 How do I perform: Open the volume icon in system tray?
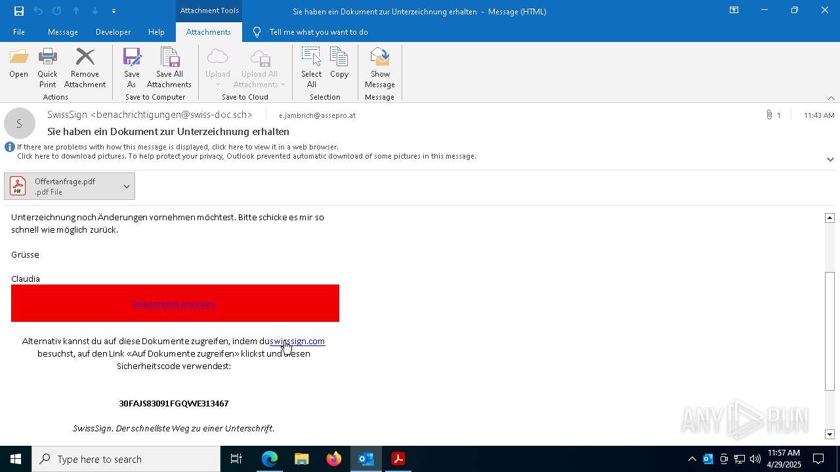pyautogui.click(x=755, y=459)
